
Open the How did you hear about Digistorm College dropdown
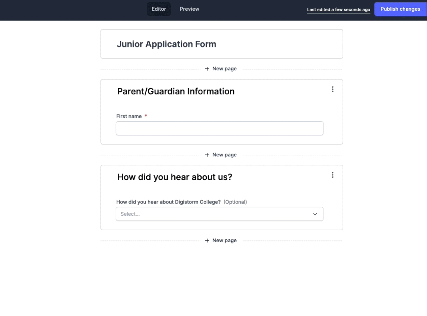pos(219,214)
